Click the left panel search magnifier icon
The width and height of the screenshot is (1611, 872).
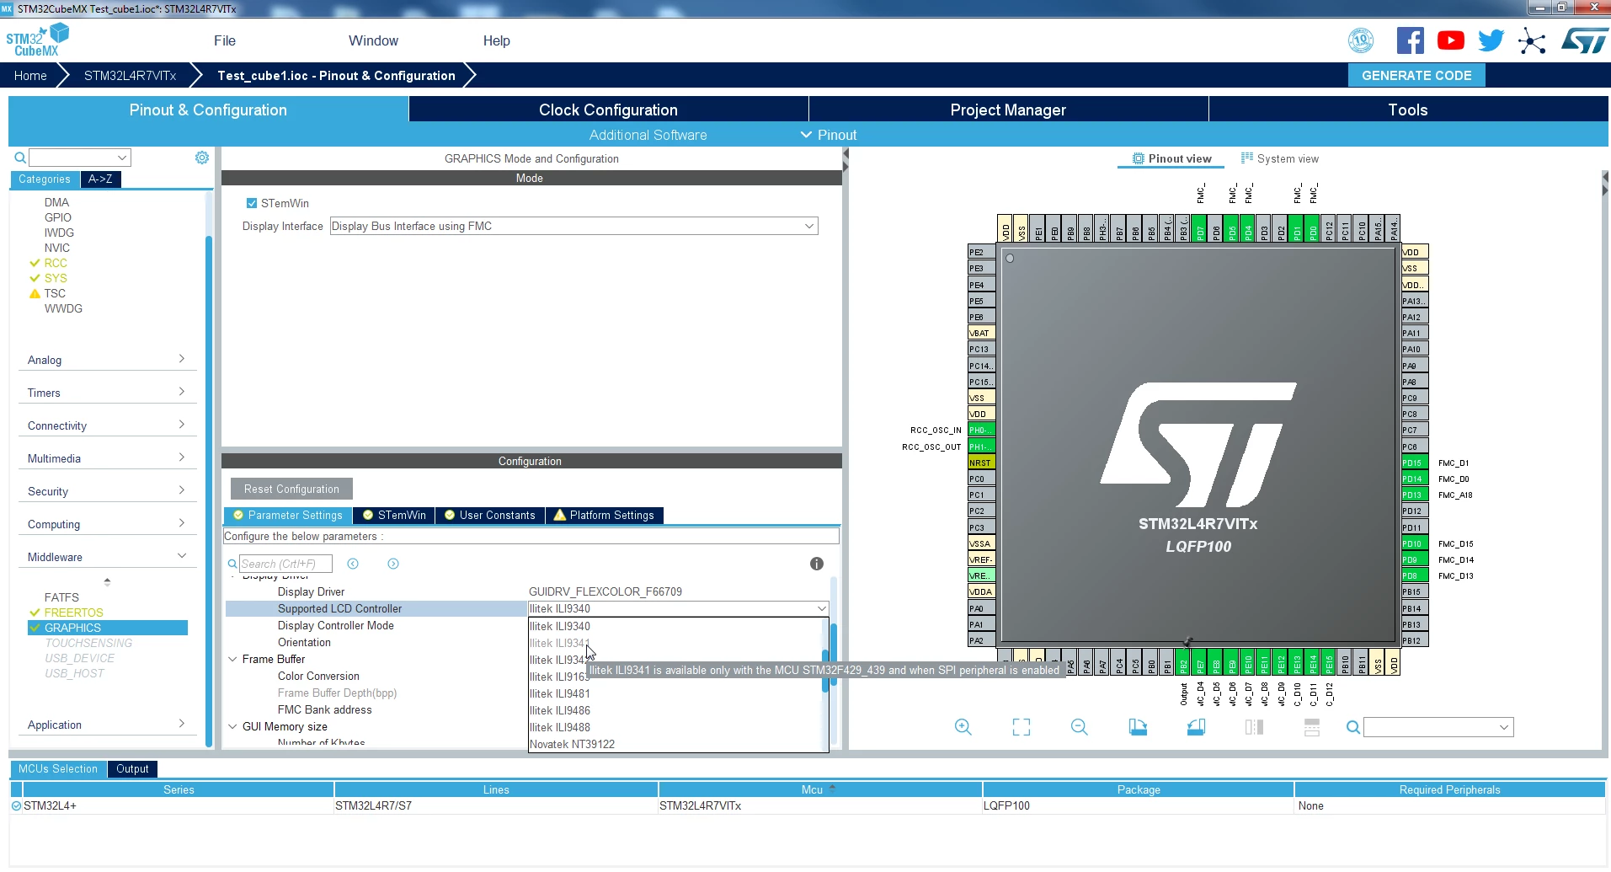pos(20,158)
